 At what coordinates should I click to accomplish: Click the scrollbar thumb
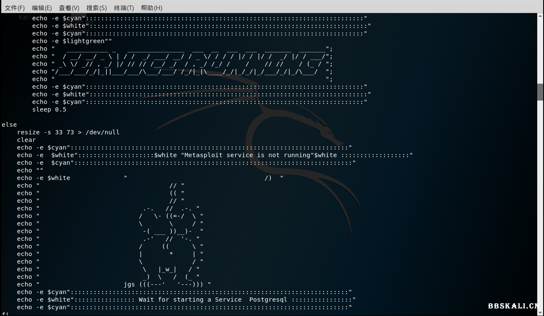click(x=541, y=92)
